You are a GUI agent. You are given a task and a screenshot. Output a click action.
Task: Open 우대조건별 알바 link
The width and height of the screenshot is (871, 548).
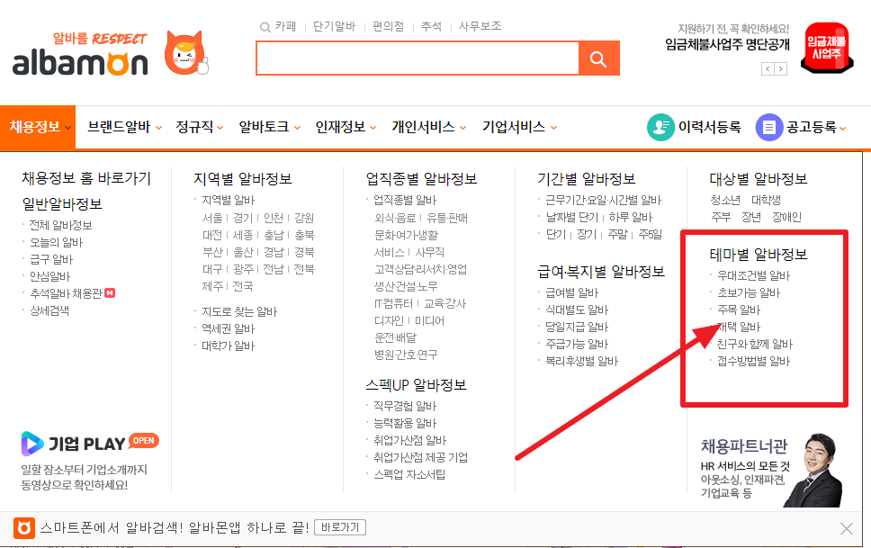[x=753, y=275]
